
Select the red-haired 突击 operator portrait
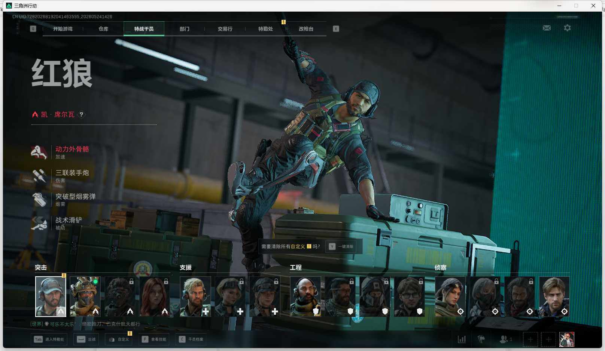pyautogui.click(x=154, y=297)
